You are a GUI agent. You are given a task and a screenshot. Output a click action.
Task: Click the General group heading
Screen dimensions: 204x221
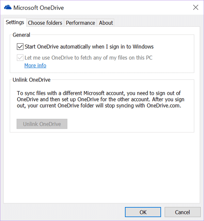point(21,35)
